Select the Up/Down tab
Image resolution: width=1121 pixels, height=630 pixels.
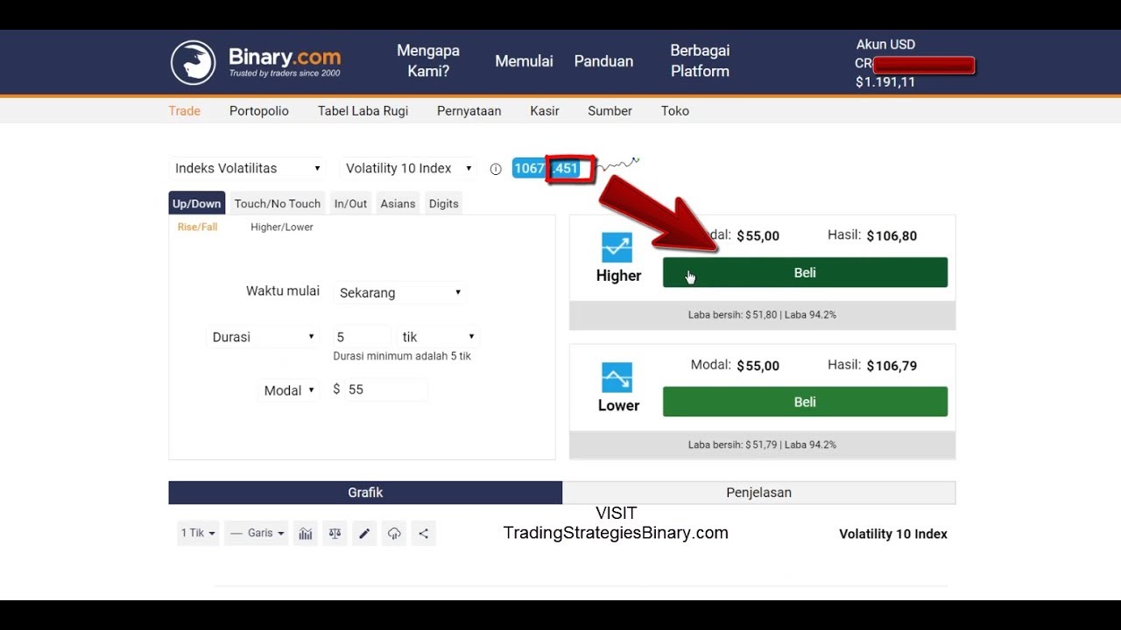coord(196,204)
